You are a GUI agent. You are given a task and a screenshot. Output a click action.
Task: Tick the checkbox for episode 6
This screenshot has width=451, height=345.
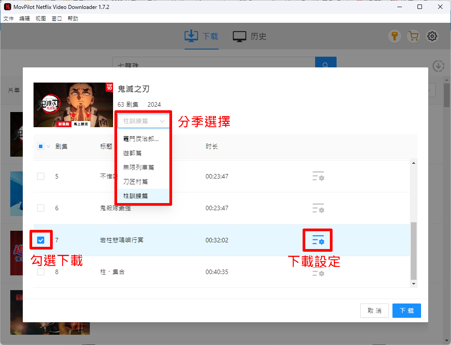tap(41, 208)
